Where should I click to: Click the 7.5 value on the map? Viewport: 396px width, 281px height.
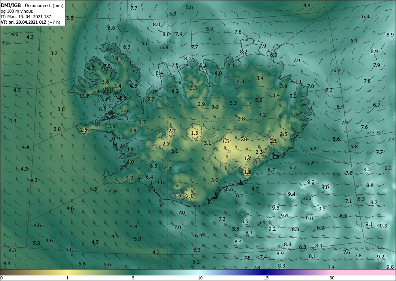point(247,258)
